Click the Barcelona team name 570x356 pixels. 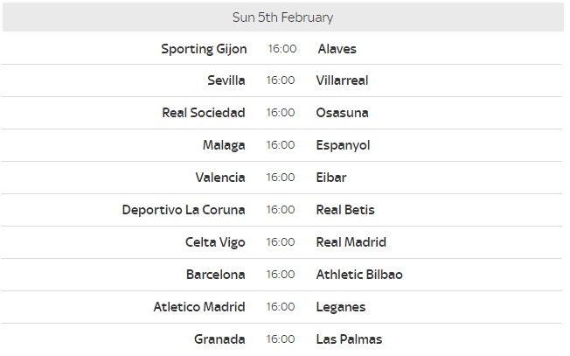point(216,275)
